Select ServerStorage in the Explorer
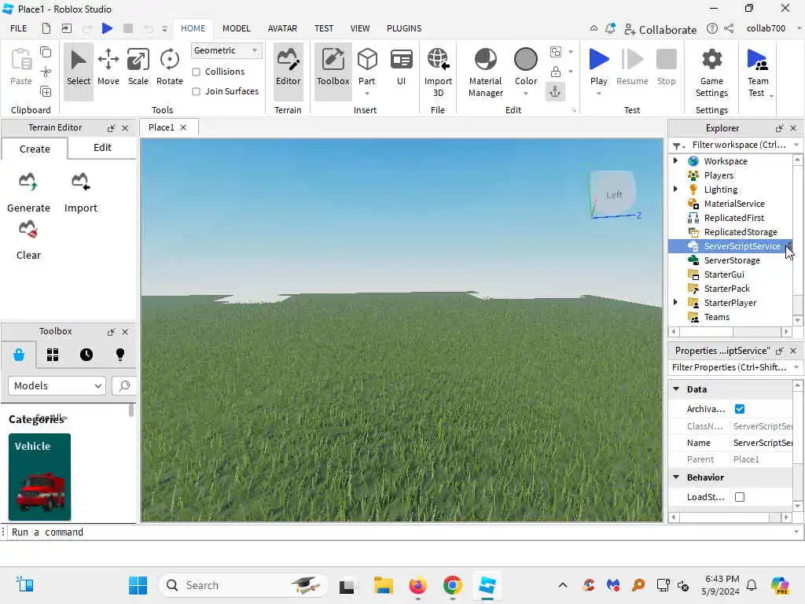 click(x=731, y=260)
